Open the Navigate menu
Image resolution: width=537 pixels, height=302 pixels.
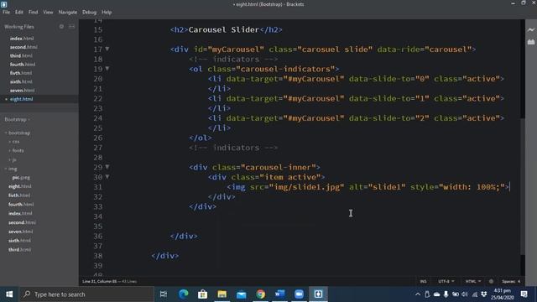point(68,12)
